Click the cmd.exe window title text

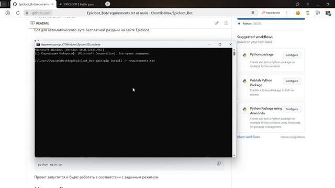pyautogui.click(x=71, y=44)
